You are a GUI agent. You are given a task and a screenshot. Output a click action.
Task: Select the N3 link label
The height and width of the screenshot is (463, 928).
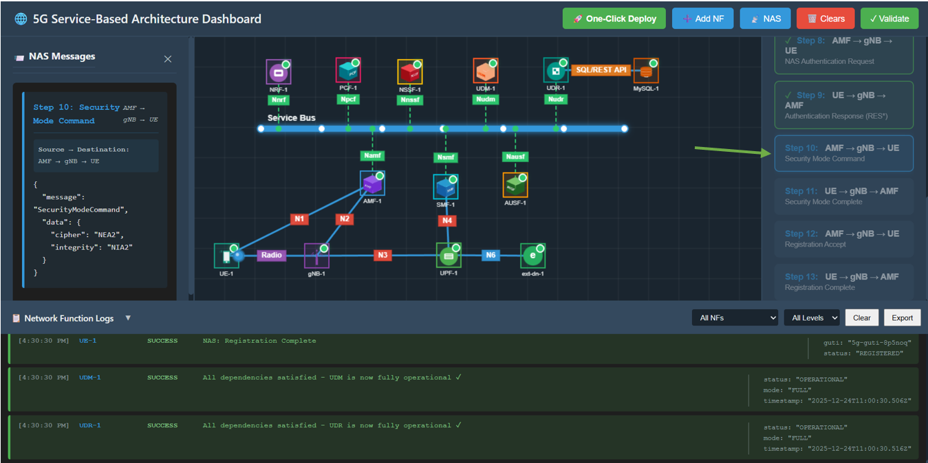coord(382,255)
